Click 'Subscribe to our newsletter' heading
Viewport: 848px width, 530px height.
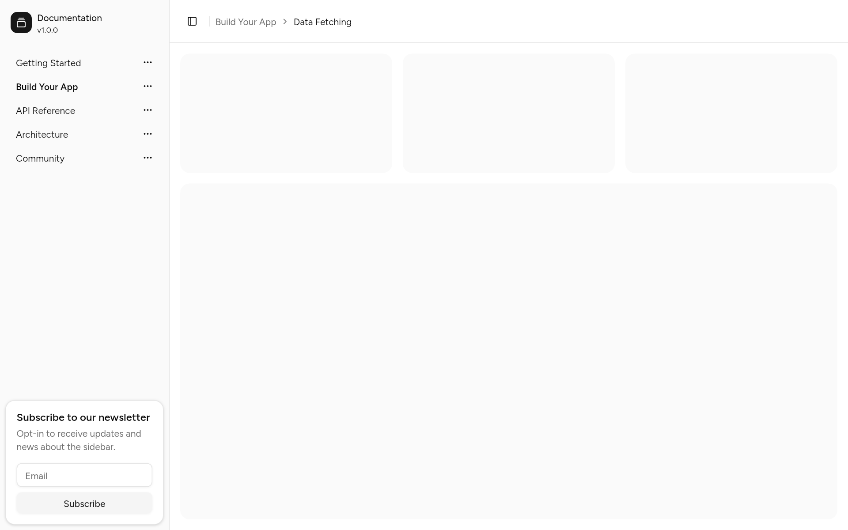83,417
